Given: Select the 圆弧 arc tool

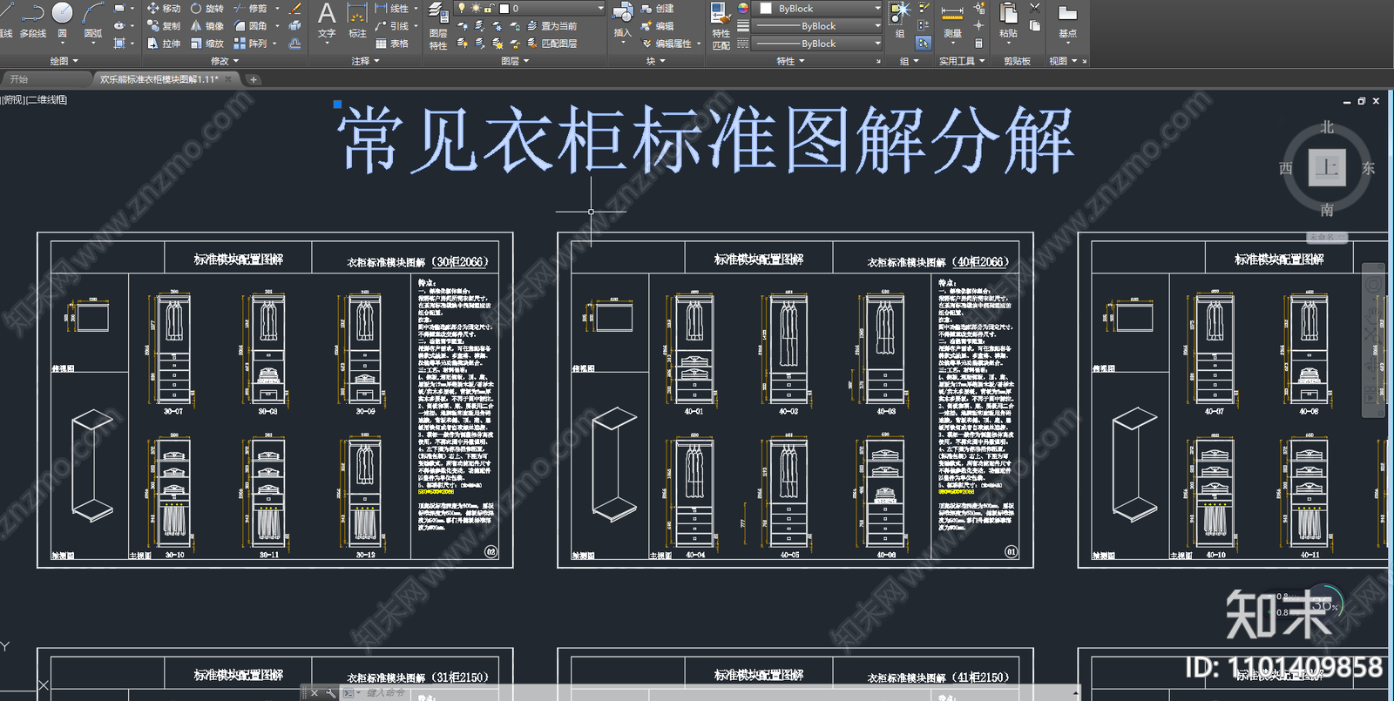Looking at the screenshot, I should pos(93,20).
